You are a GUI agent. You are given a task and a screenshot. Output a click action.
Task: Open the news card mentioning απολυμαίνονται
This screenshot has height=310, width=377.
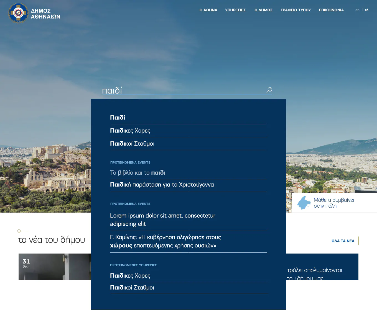click(322, 267)
